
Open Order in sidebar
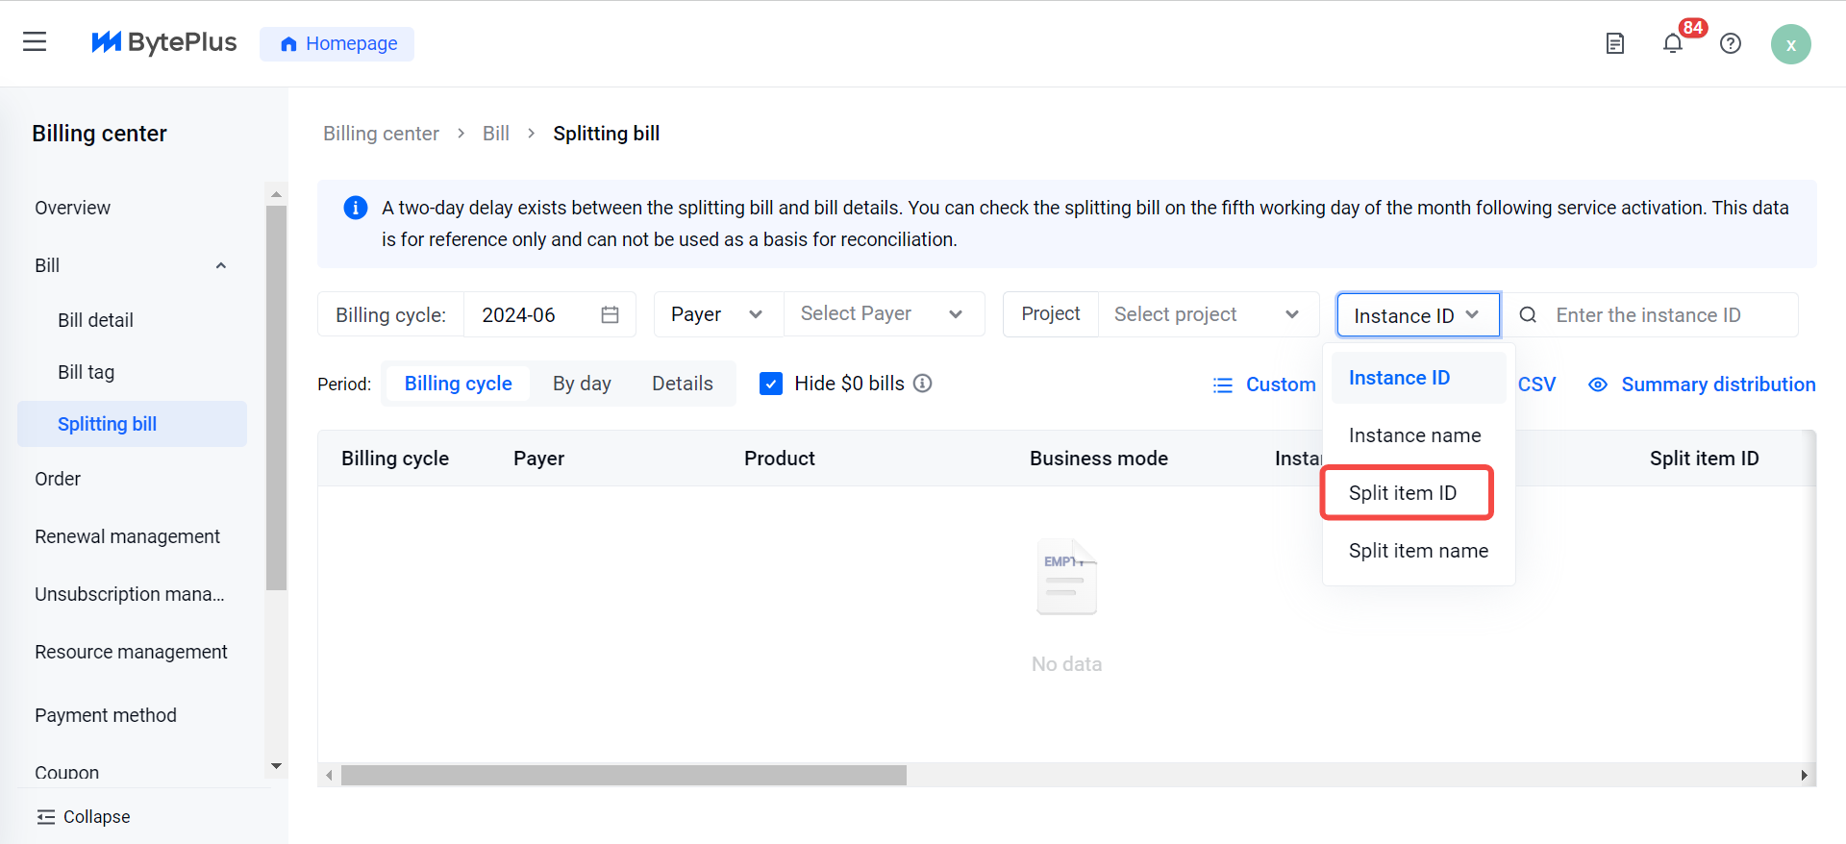click(58, 479)
